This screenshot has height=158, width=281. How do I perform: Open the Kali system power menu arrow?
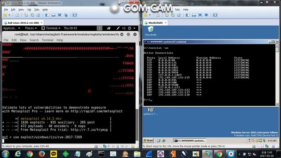tap(134, 28)
